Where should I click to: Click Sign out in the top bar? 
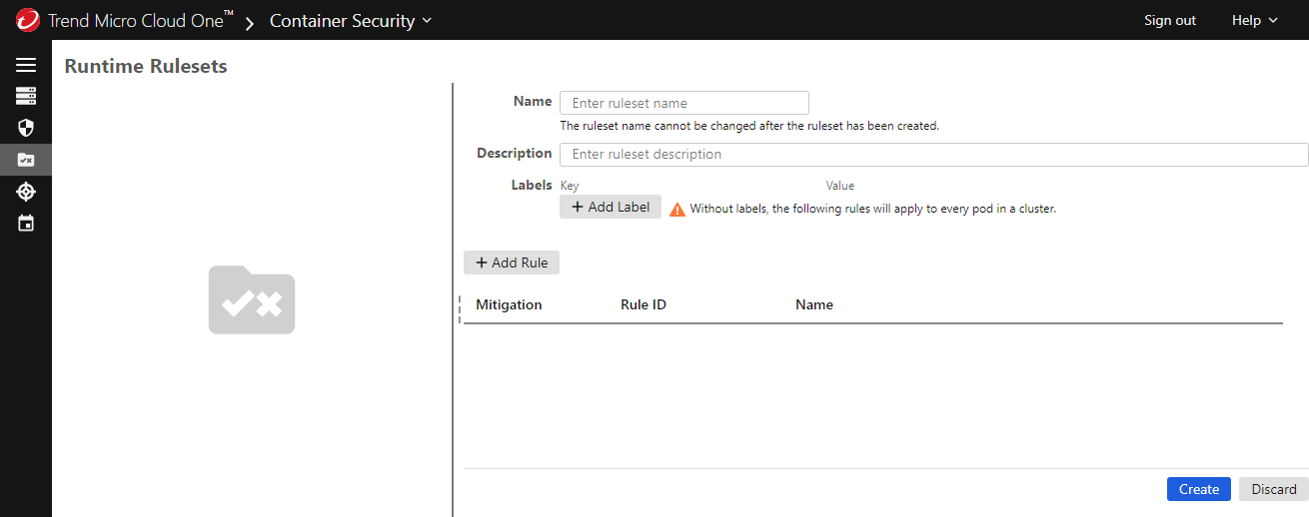point(1169,20)
